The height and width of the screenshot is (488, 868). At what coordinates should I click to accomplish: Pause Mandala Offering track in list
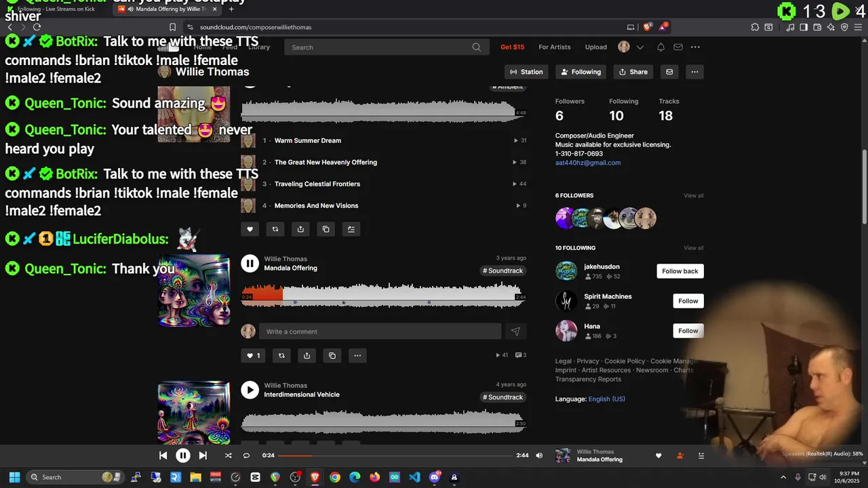pyautogui.click(x=250, y=263)
